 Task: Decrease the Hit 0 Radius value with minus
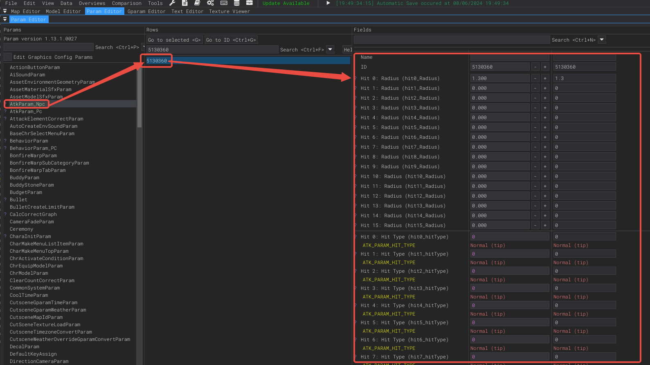[535, 78]
